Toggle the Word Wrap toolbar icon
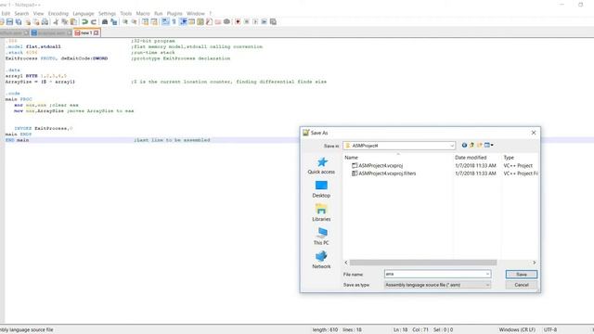This screenshot has width=594, height=334. [x=165, y=22]
